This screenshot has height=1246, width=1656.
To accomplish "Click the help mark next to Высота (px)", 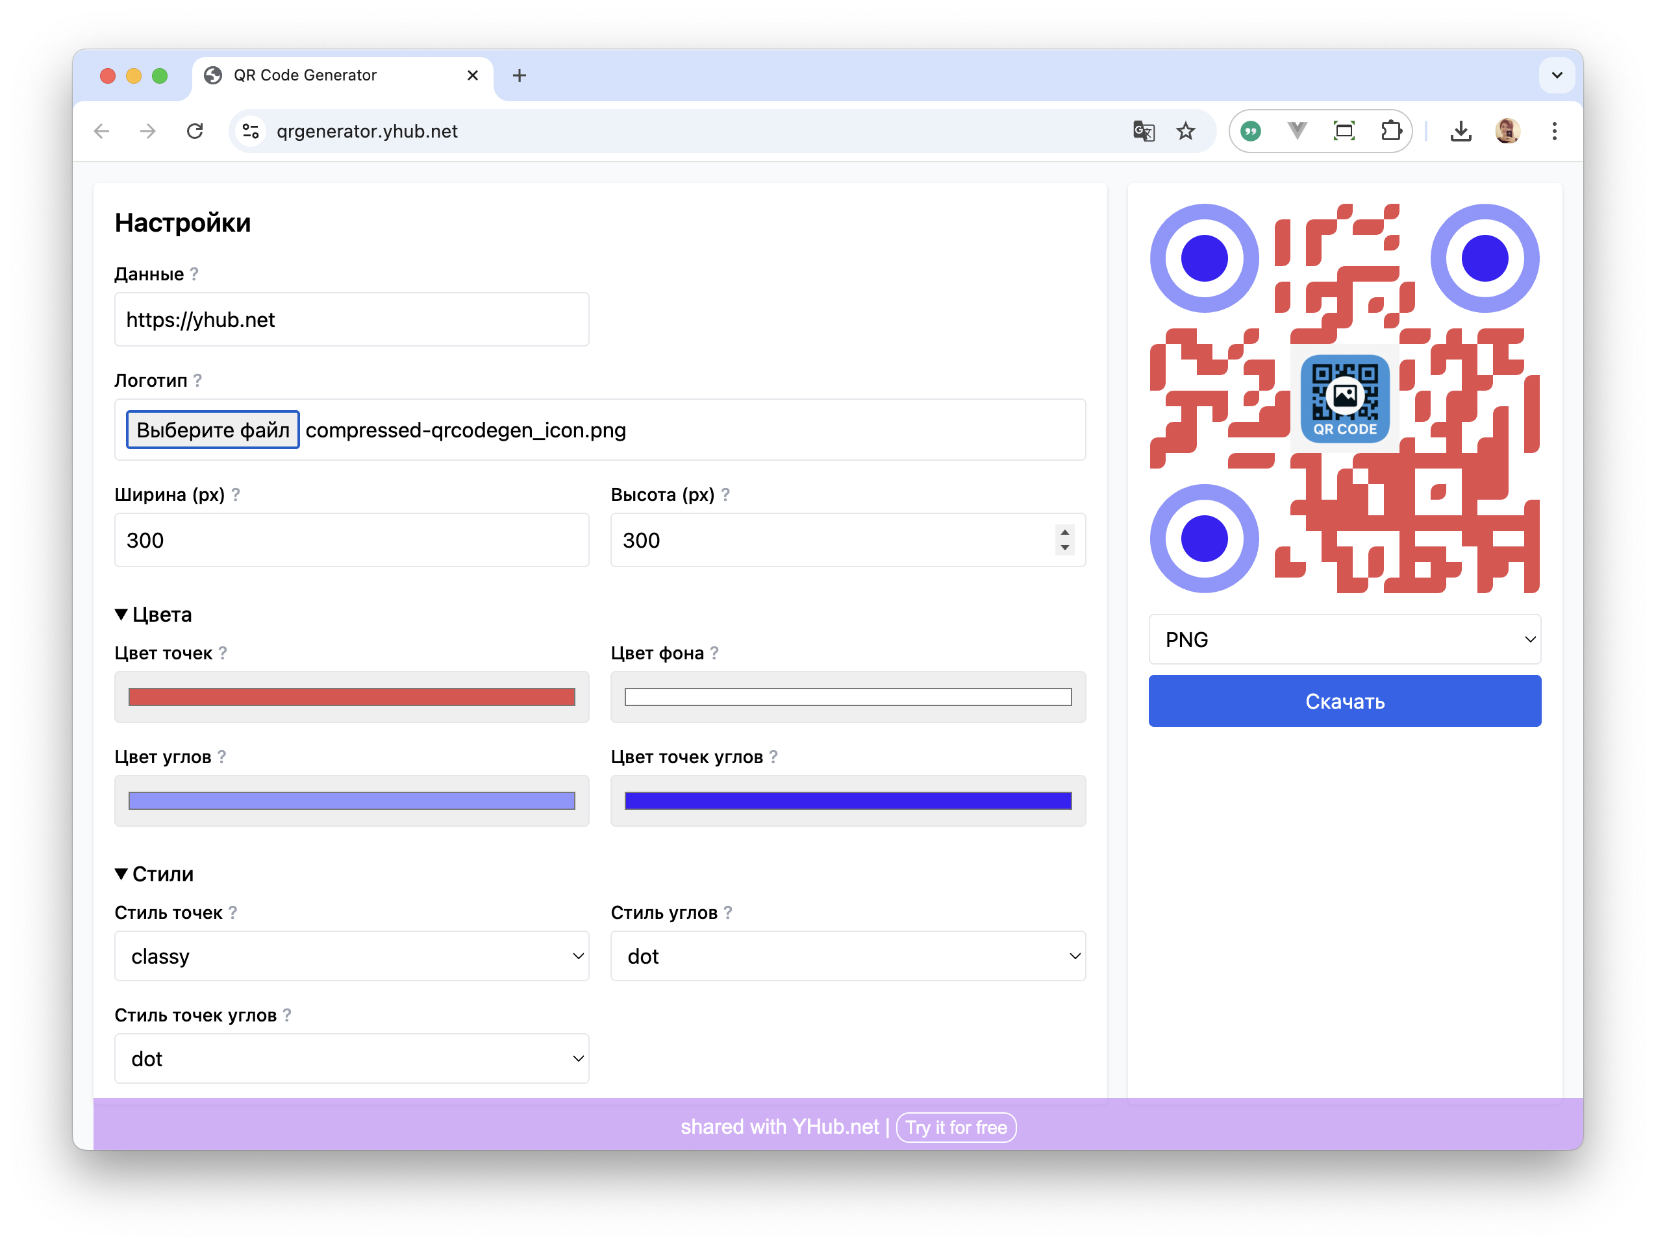I will (x=725, y=495).
